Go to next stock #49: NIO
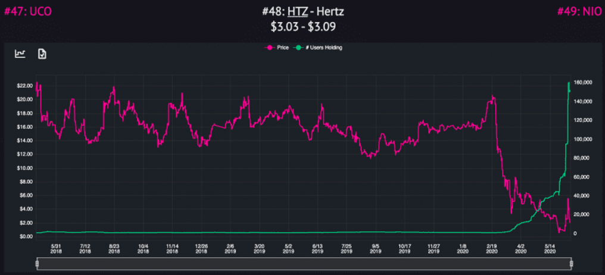The height and width of the screenshot is (275, 605). (579, 12)
